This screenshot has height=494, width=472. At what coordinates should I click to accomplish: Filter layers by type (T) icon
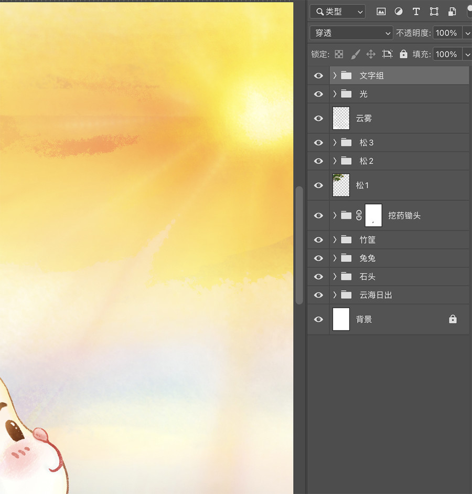pos(416,12)
